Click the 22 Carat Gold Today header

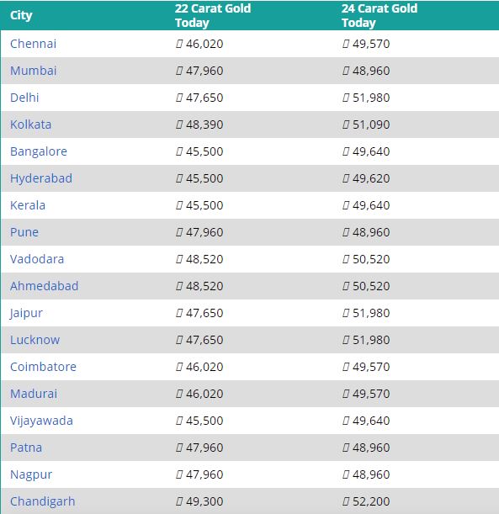[x=213, y=15]
